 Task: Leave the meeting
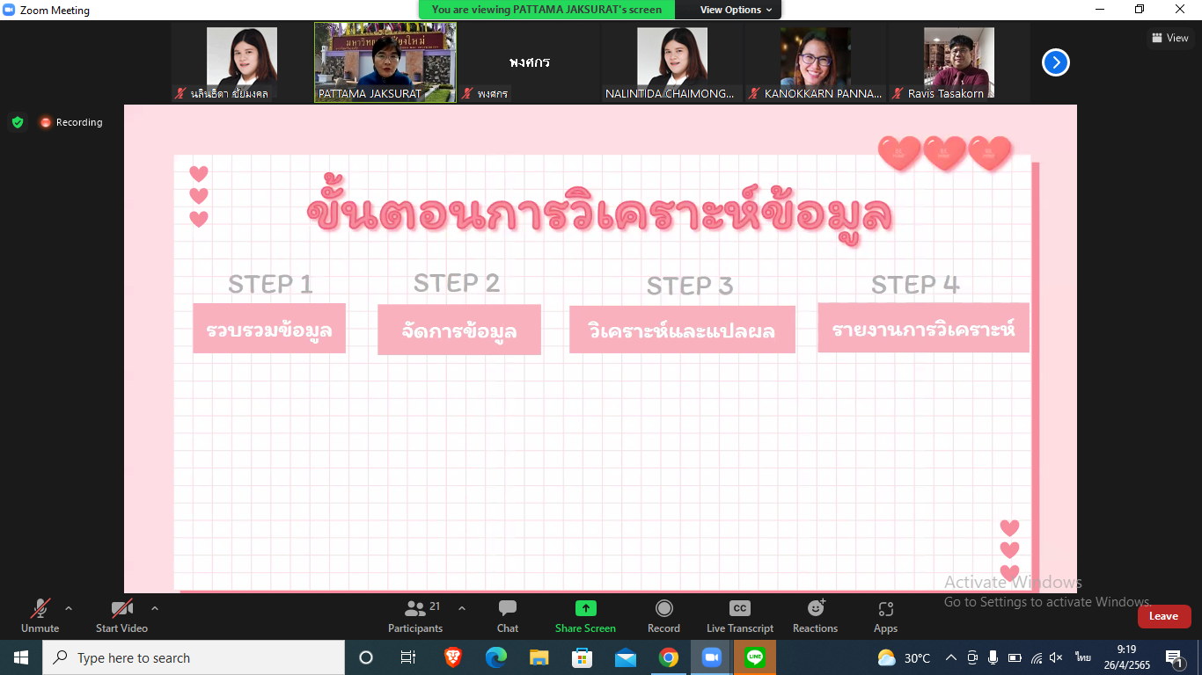coord(1164,616)
